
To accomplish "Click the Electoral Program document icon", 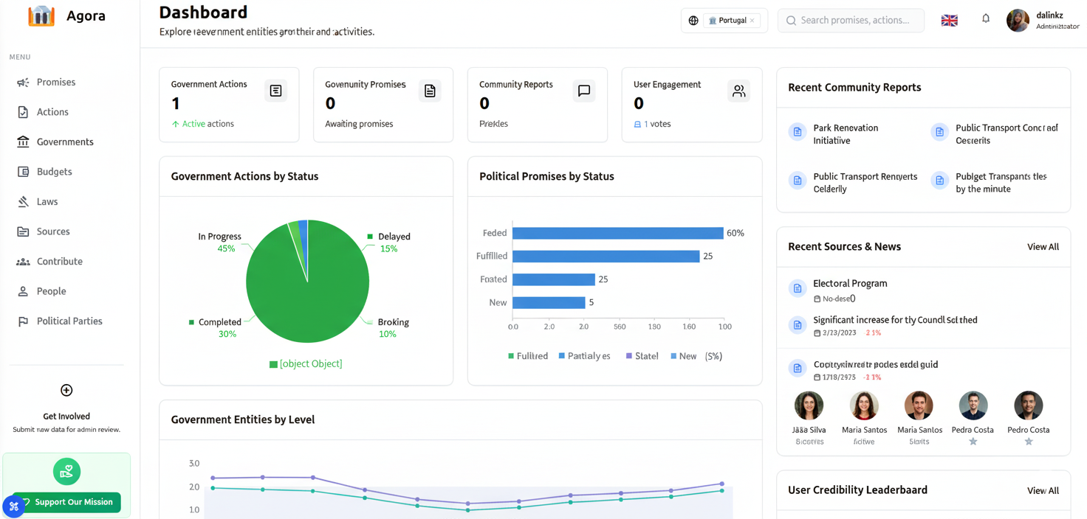I will [x=797, y=289].
